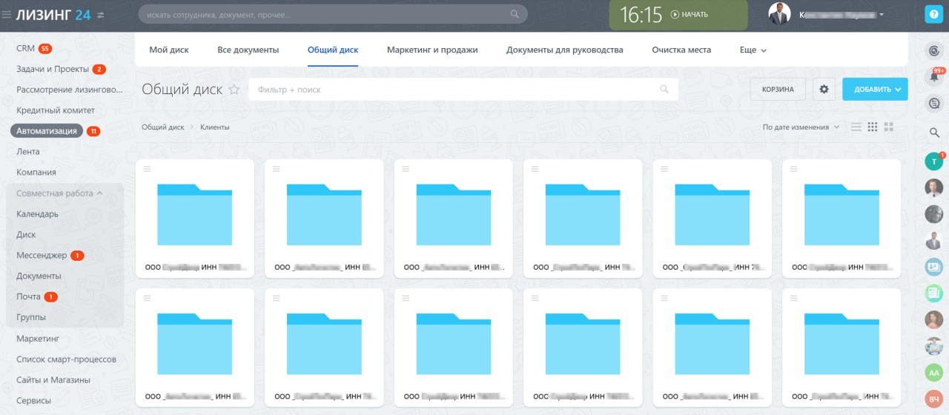Open disk settings gear icon
Image resolution: width=949 pixels, height=415 pixels.
click(824, 89)
